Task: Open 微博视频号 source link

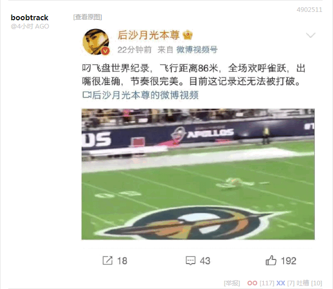Action: tap(197, 50)
